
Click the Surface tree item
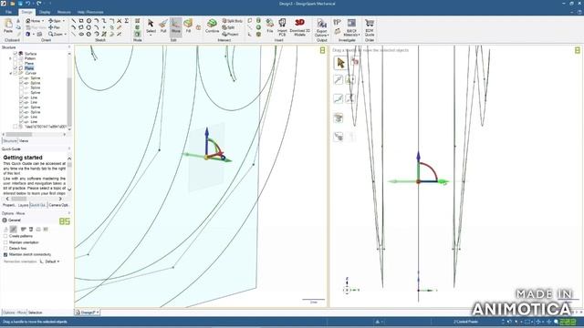click(30, 54)
